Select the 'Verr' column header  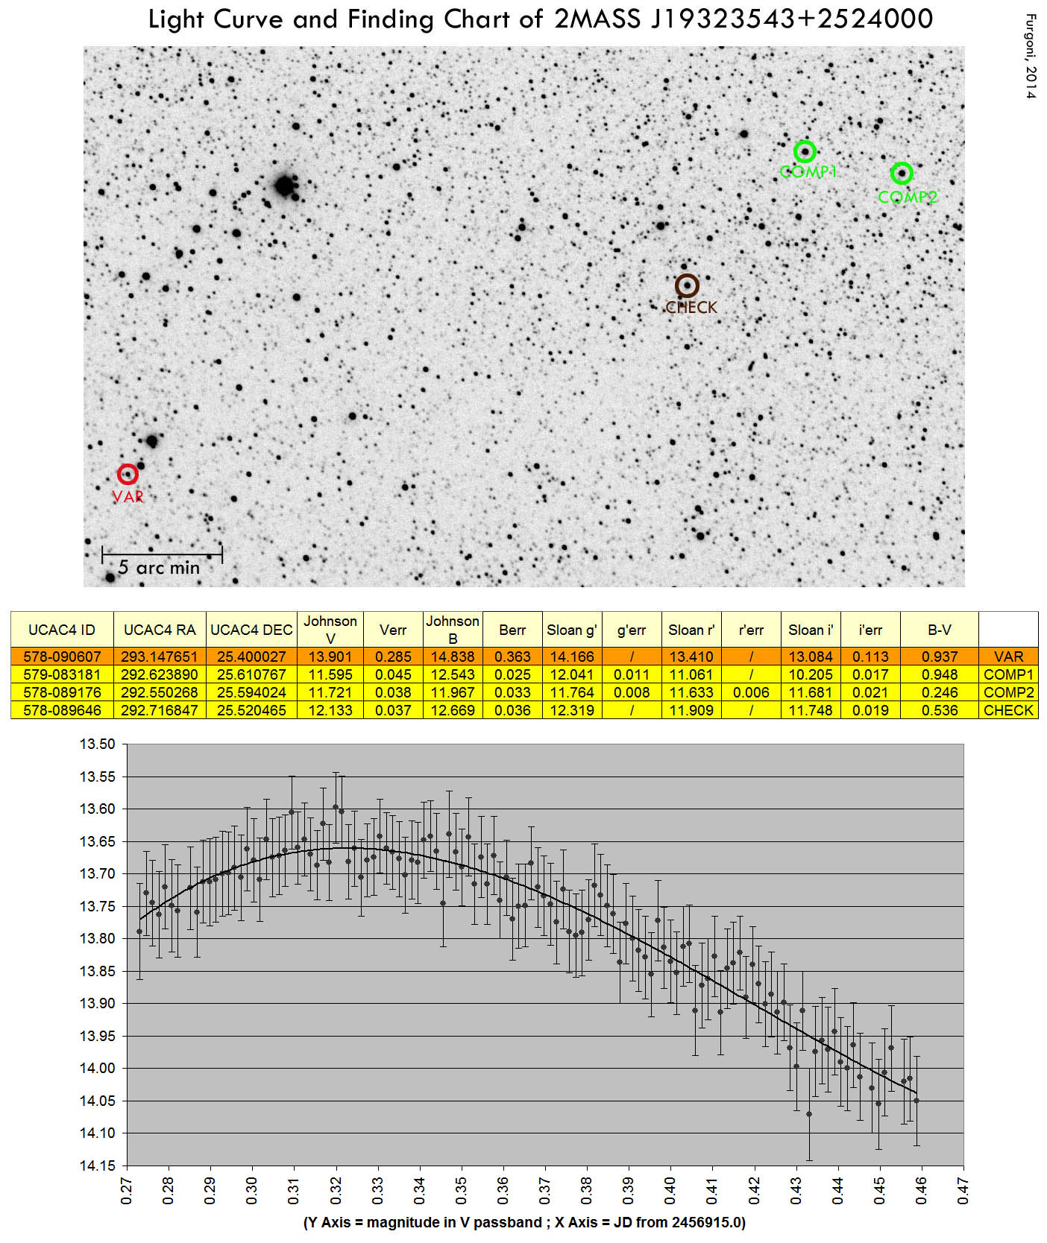click(x=393, y=630)
